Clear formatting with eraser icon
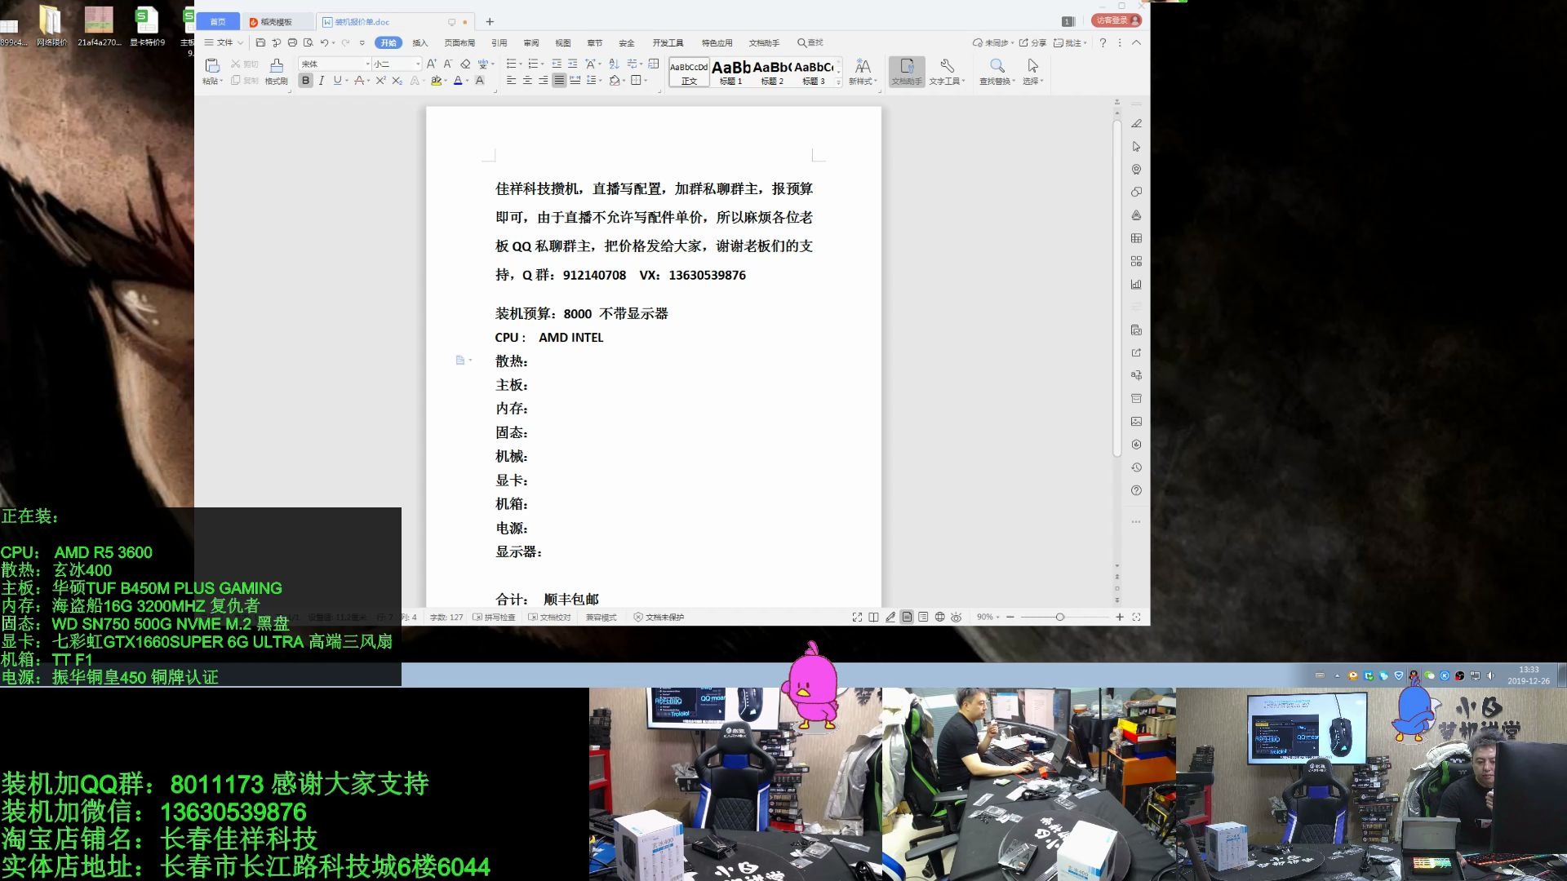 tap(465, 64)
